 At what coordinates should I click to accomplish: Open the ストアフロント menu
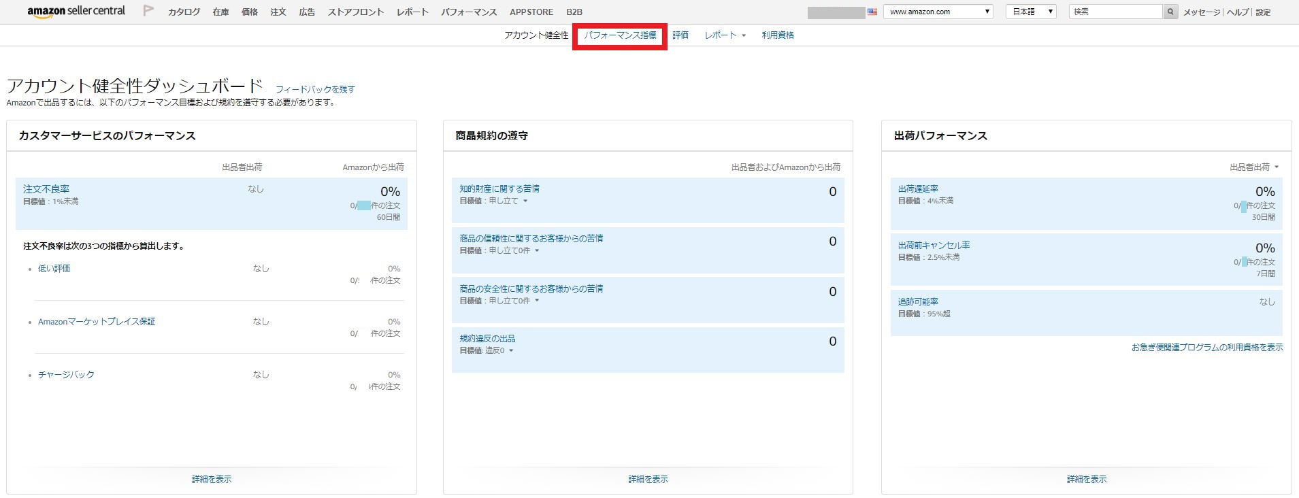click(x=356, y=12)
